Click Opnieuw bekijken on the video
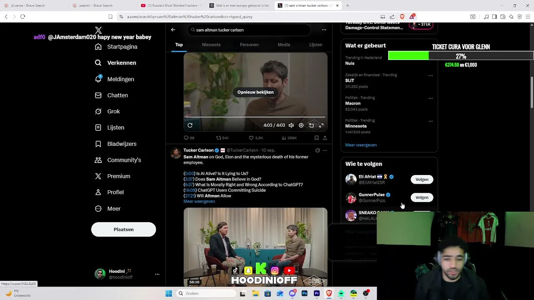The width and height of the screenshot is (534, 300). pyautogui.click(x=255, y=92)
